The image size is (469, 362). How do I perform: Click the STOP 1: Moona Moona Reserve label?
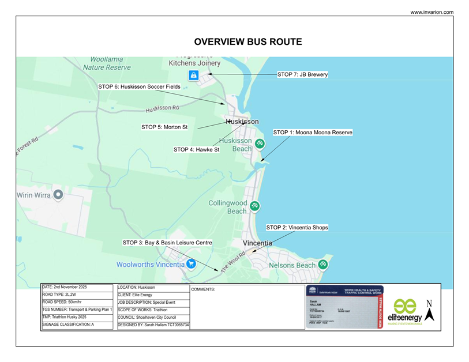(313, 132)
